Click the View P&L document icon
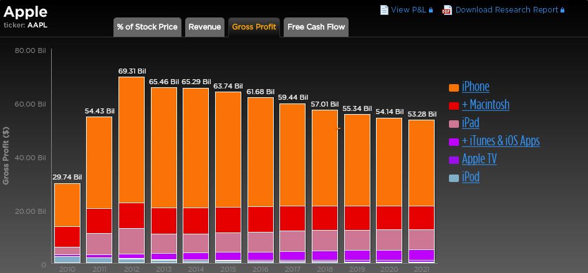Screen dimensions: 588x273 click(384, 9)
